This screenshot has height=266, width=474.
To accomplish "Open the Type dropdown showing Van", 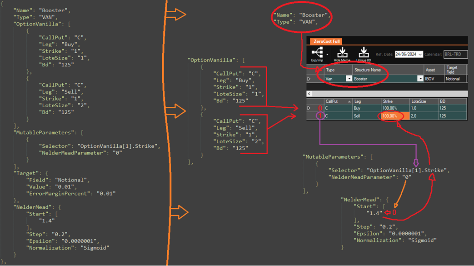I will [349, 79].
